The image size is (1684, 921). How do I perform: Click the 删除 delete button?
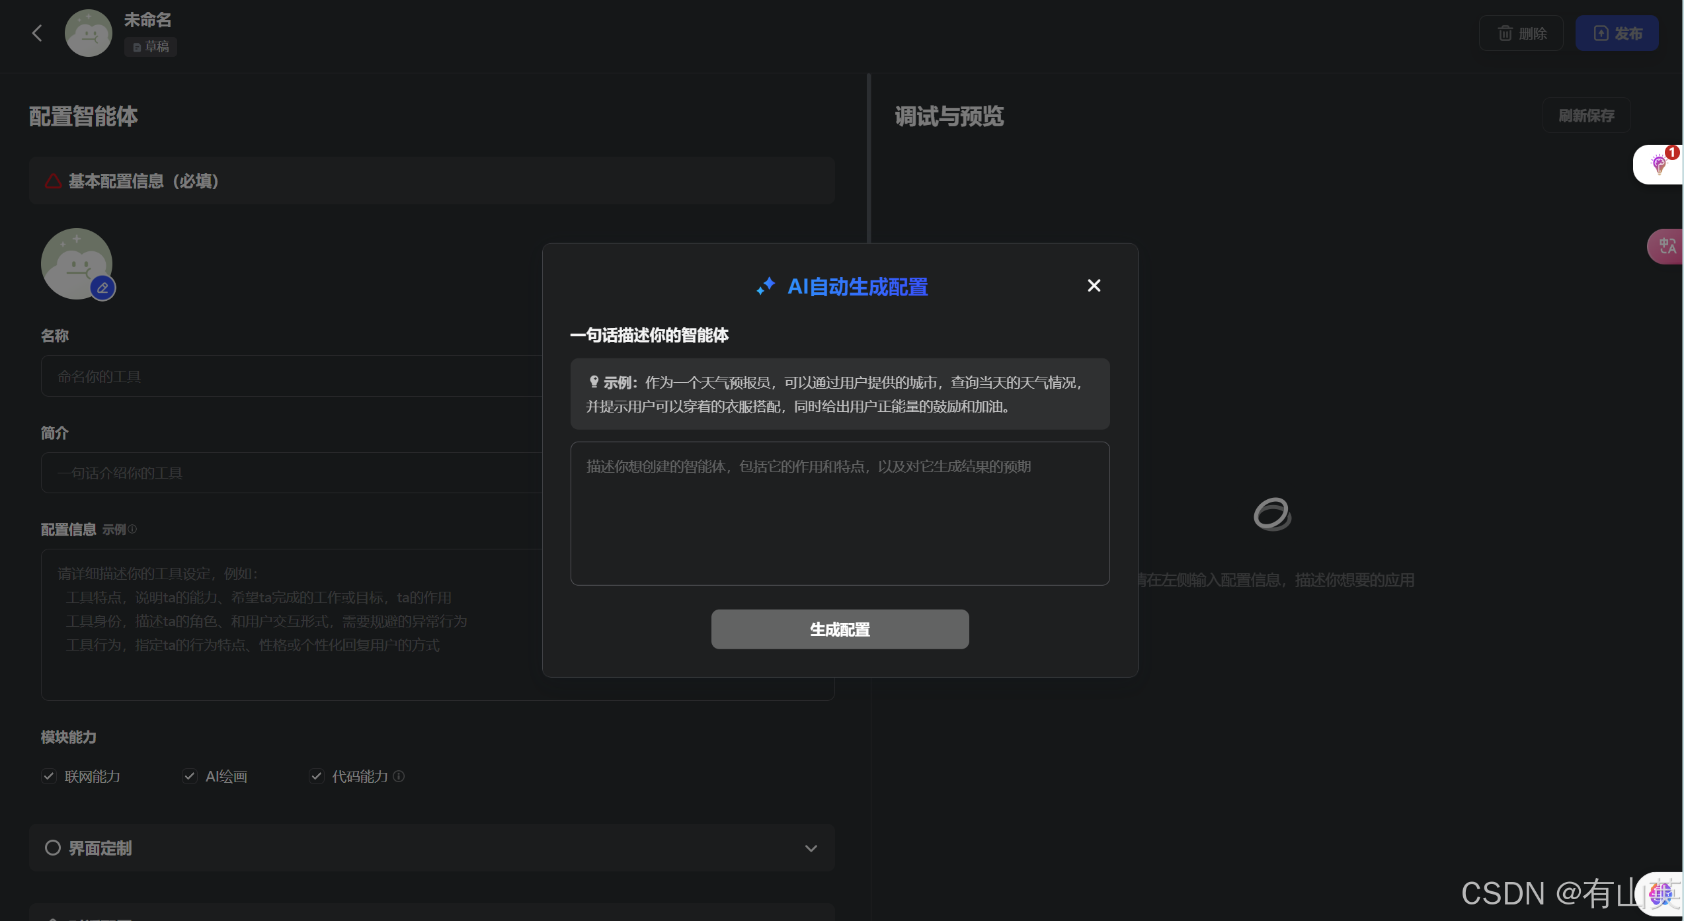pyautogui.click(x=1521, y=33)
